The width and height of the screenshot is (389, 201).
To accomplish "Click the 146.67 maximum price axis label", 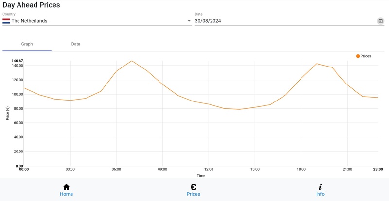I will (x=18, y=61).
